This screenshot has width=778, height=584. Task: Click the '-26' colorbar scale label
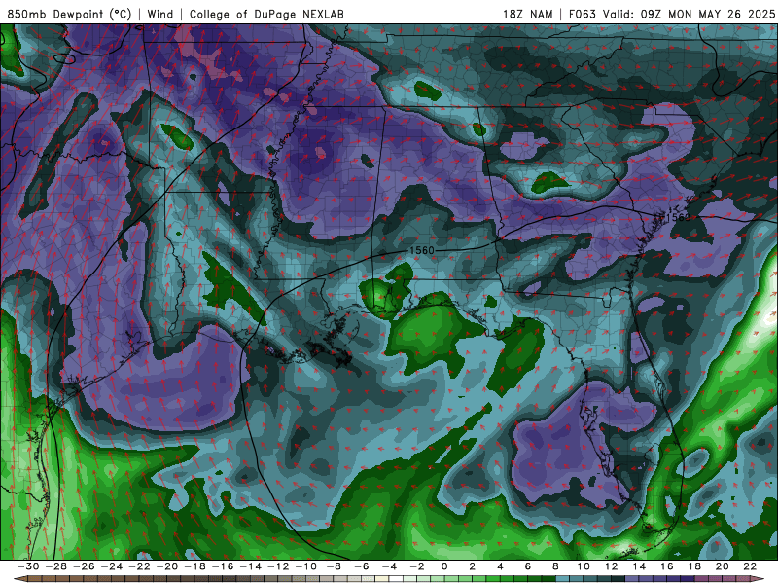tap(84, 566)
